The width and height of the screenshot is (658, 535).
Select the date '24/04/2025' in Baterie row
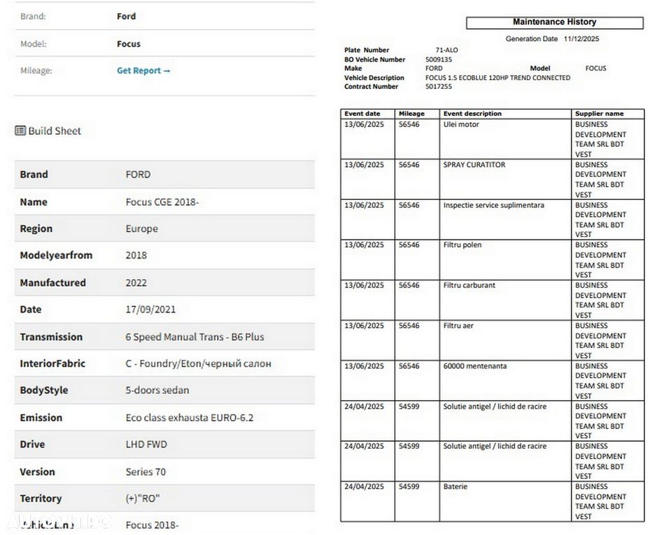(x=364, y=486)
